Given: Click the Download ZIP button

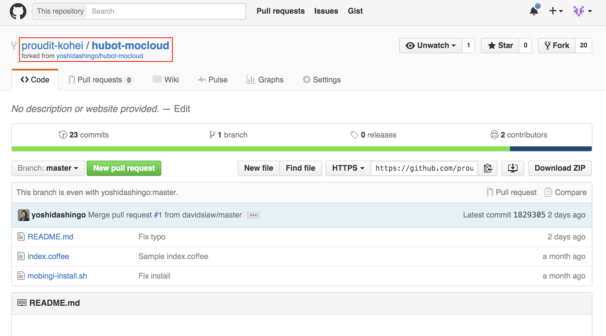Looking at the screenshot, I should (x=560, y=168).
